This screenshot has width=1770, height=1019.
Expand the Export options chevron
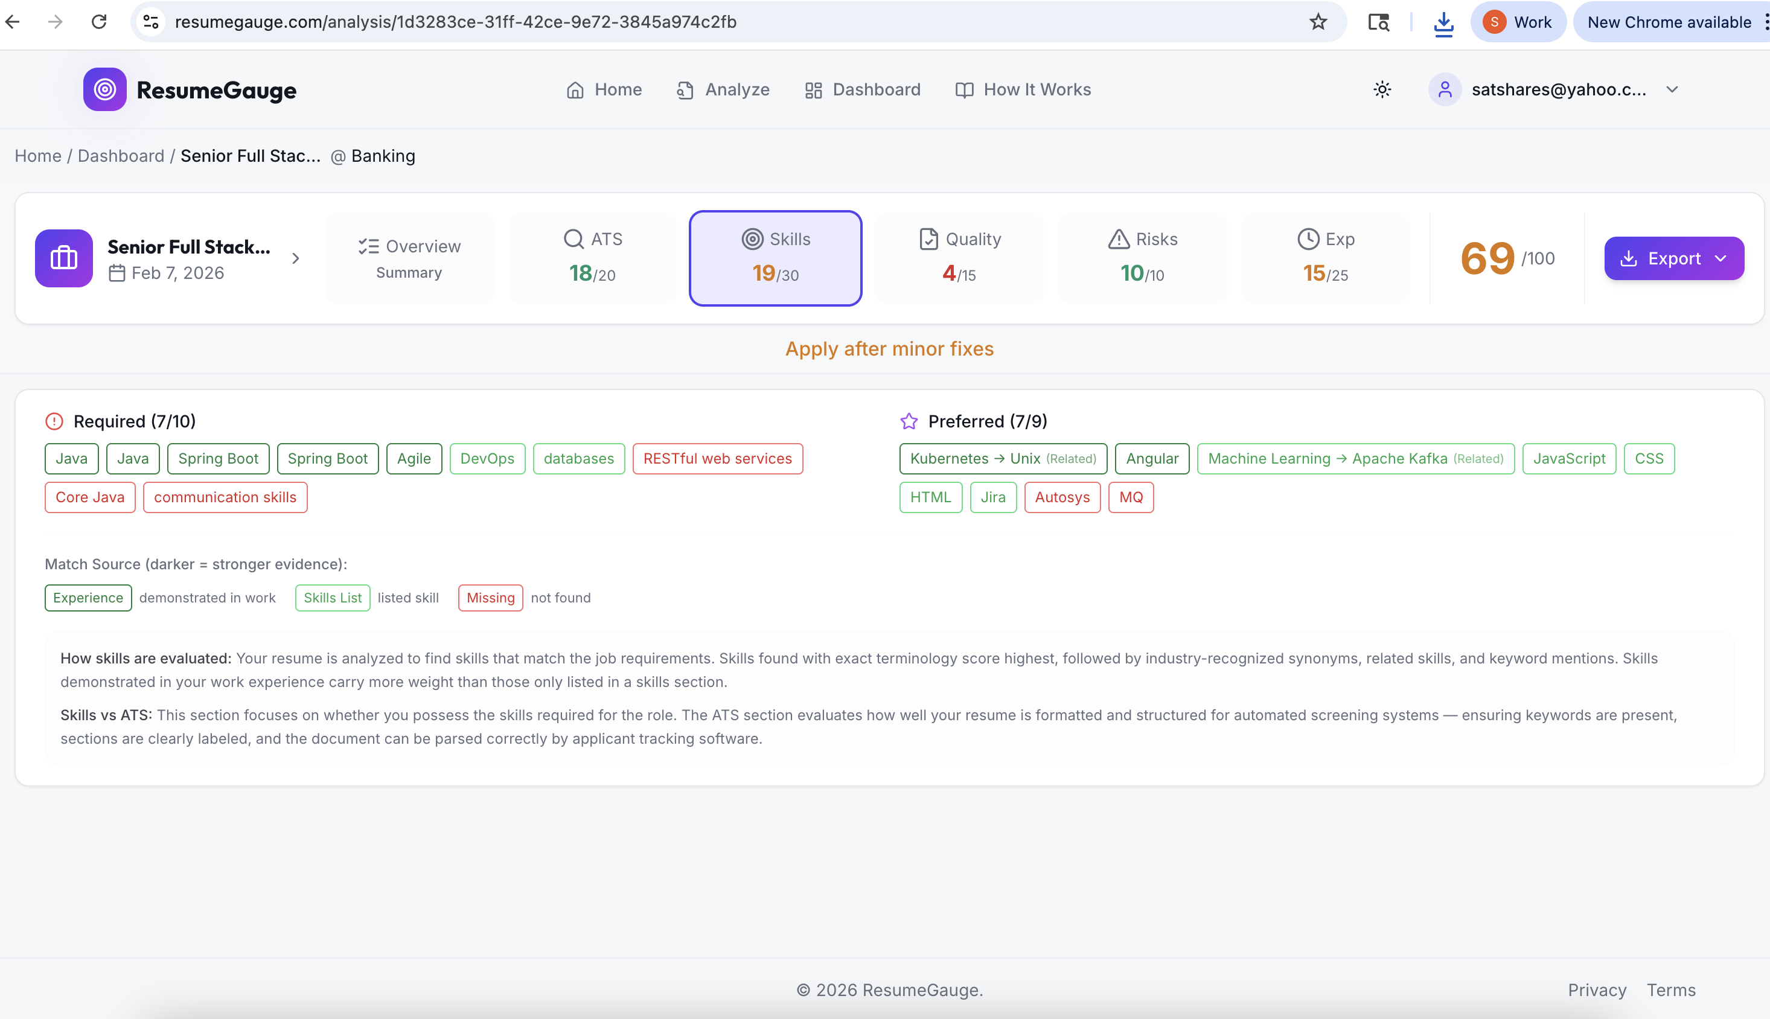pyautogui.click(x=1721, y=258)
